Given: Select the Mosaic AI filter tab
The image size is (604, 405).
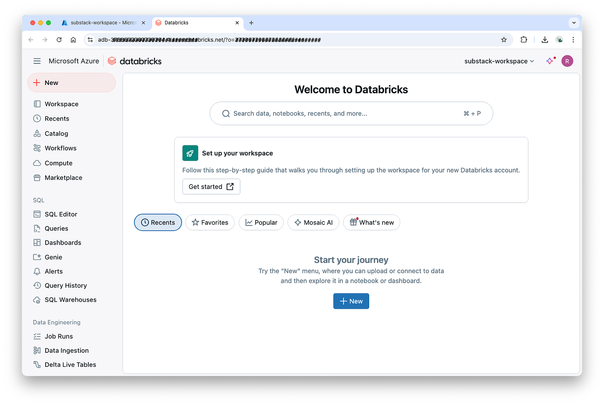Looking at the screenshot, I should tap(313, 222).
